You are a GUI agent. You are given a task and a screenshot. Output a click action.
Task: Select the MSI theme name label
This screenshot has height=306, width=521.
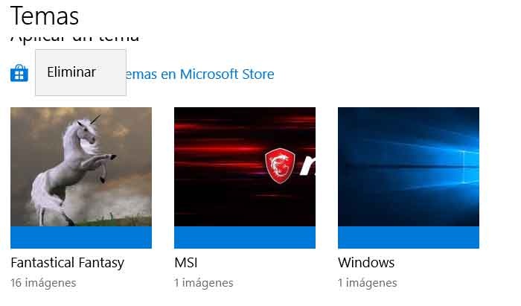point(186,263)
